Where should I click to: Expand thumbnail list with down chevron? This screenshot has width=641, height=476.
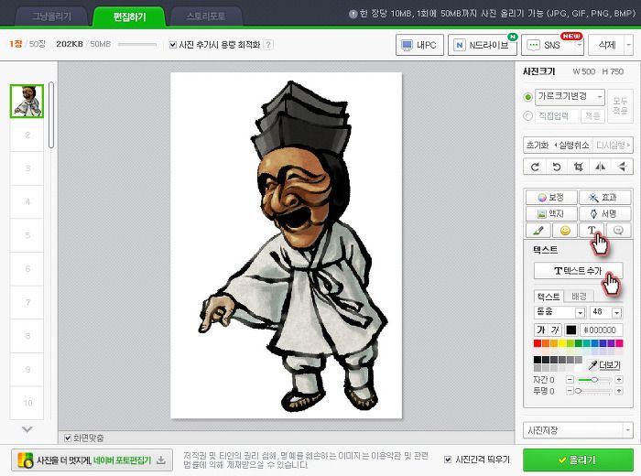pos(27,429)
